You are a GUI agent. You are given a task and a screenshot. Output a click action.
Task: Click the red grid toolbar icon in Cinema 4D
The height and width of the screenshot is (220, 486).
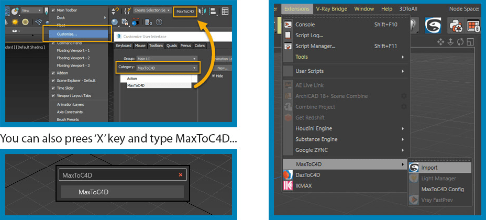click(473, 26)
